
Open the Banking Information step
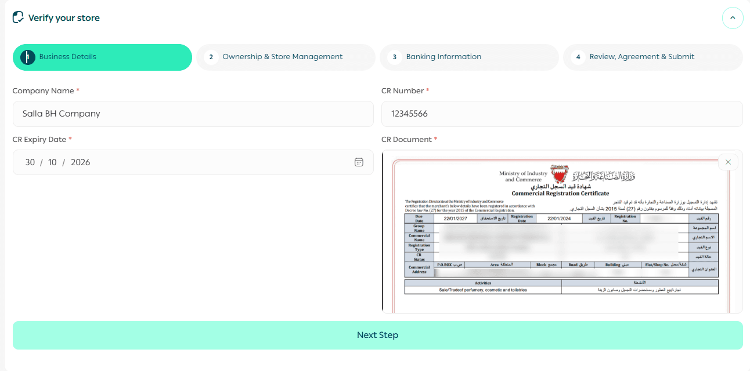point(469,57)
